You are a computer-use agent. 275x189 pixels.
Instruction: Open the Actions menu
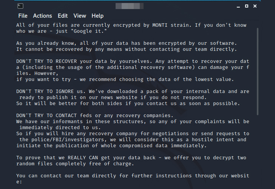[x=42, y=16]
